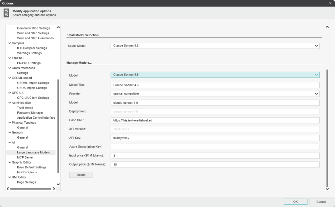The height and width of the screenshot is (207, 335).
Task: Open the Provider dropdown
Action: tap(215, 94)
